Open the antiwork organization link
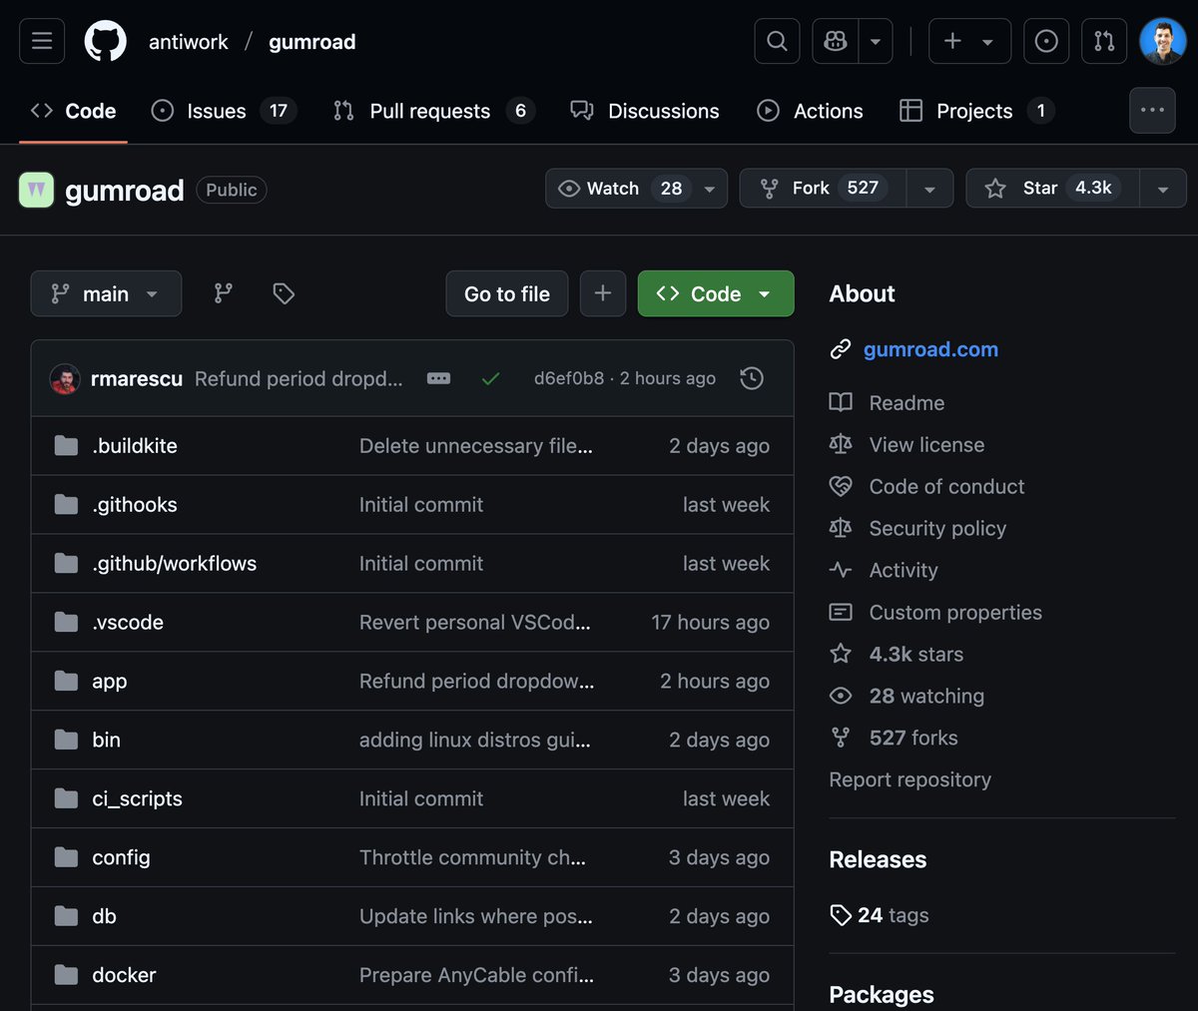 coord(189,42)
